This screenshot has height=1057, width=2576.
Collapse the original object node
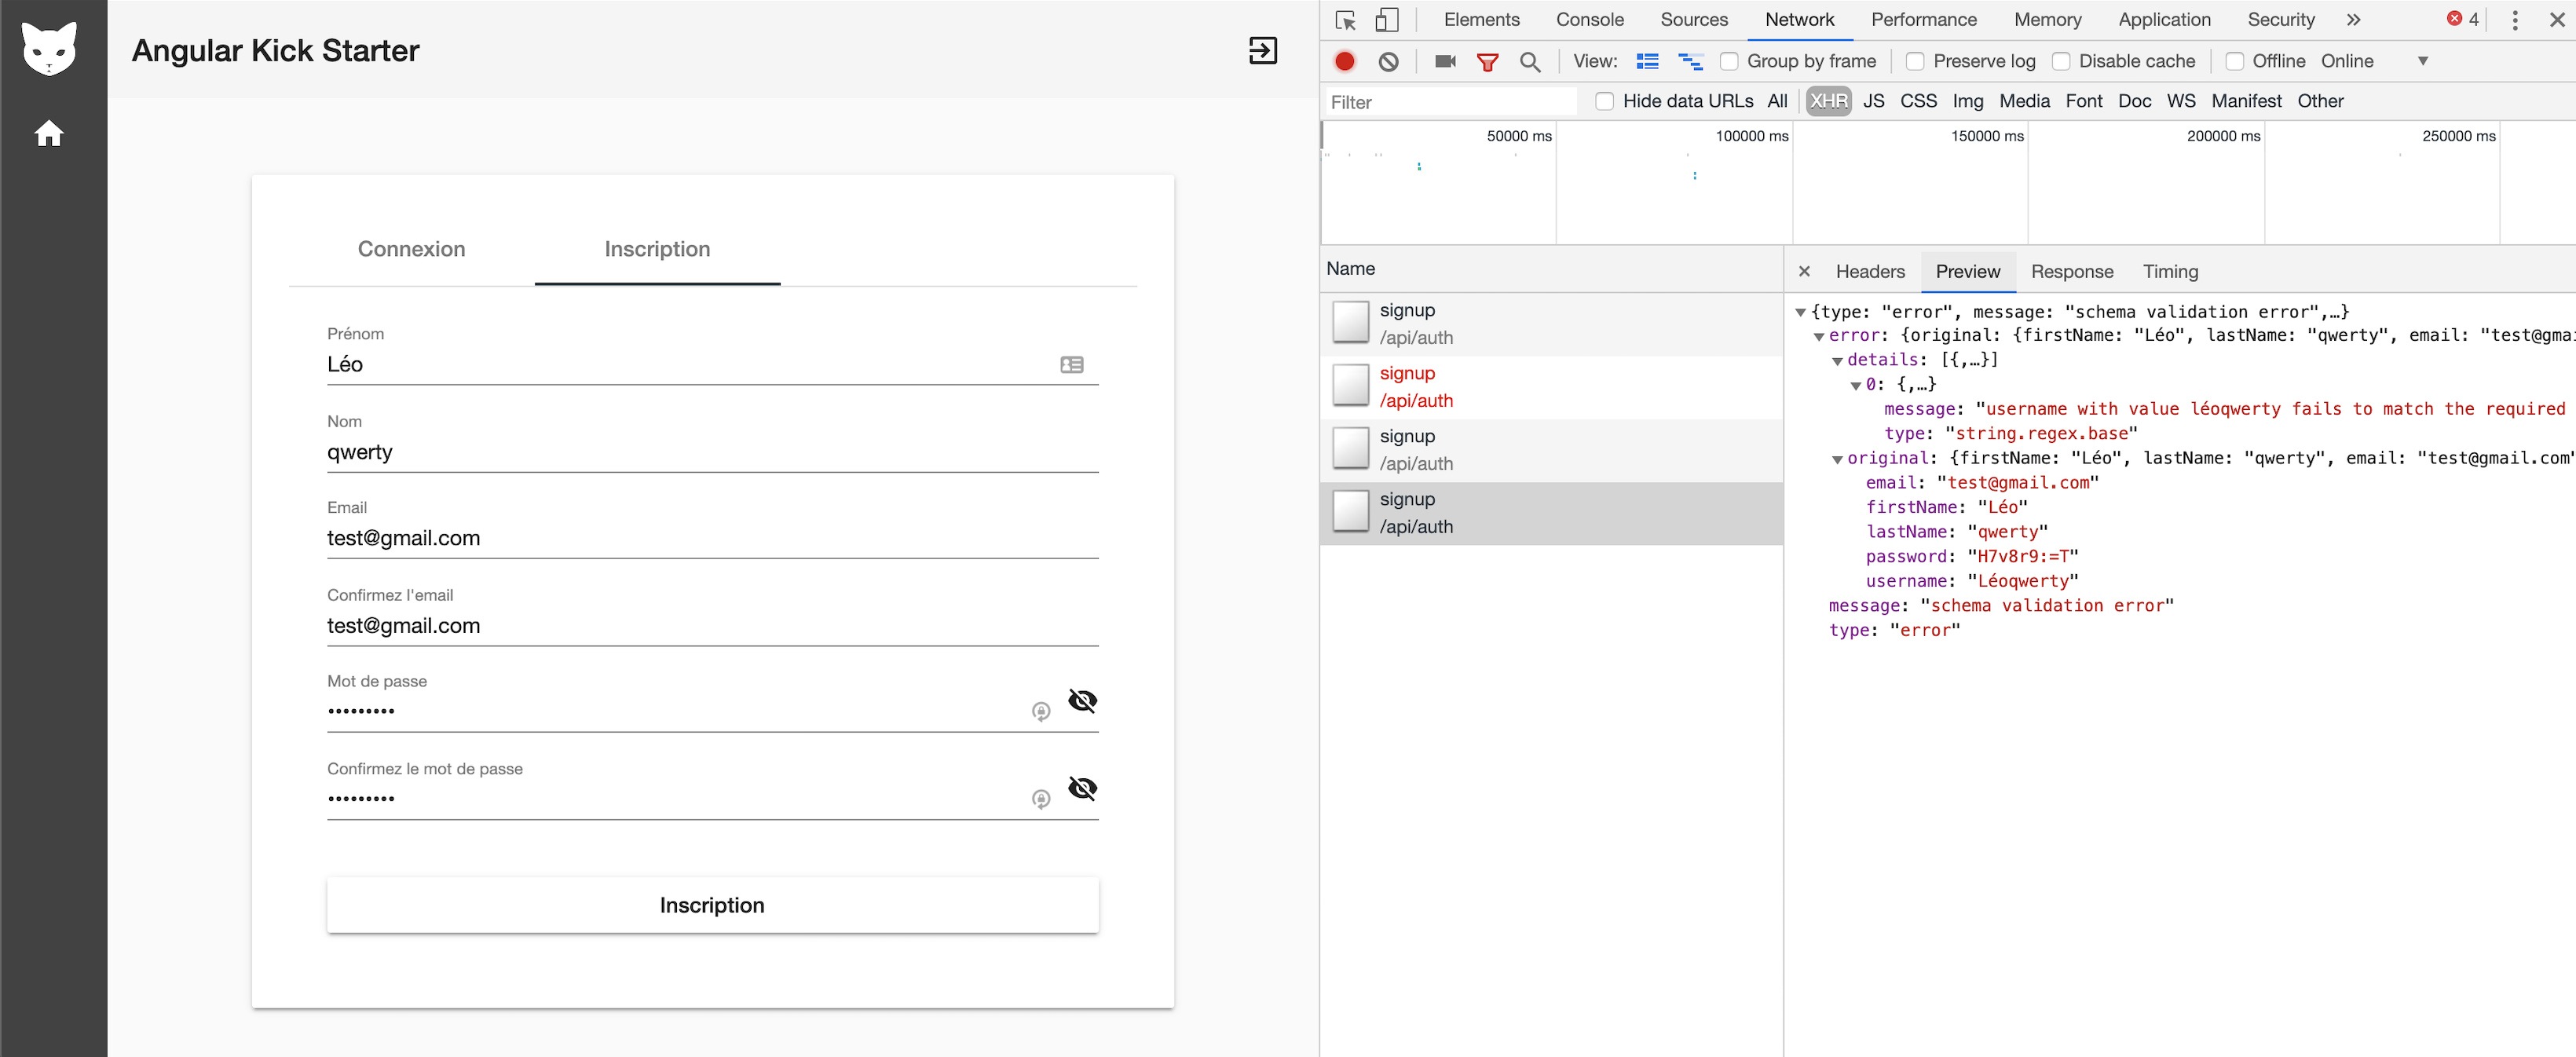coord(1837,459)
